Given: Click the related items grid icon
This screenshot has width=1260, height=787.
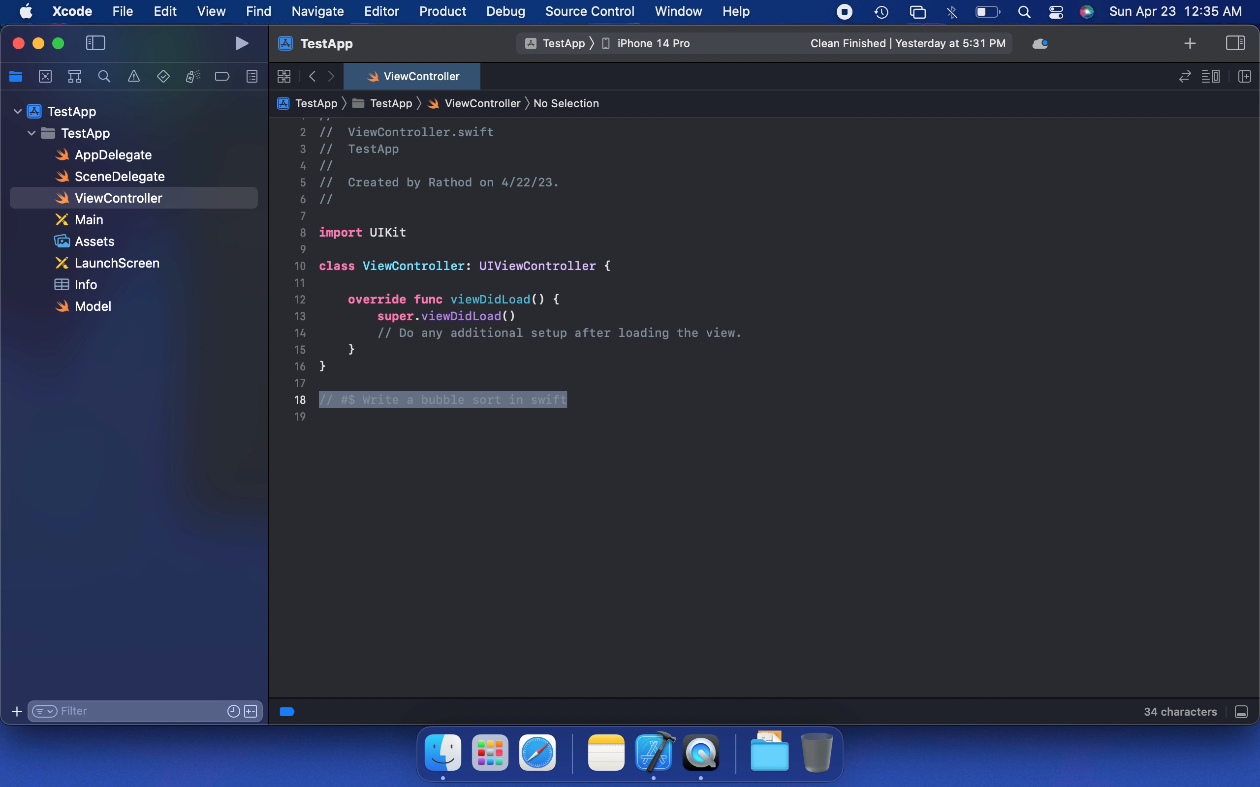Looking at the screenshot, I should [x=284, y=77].
